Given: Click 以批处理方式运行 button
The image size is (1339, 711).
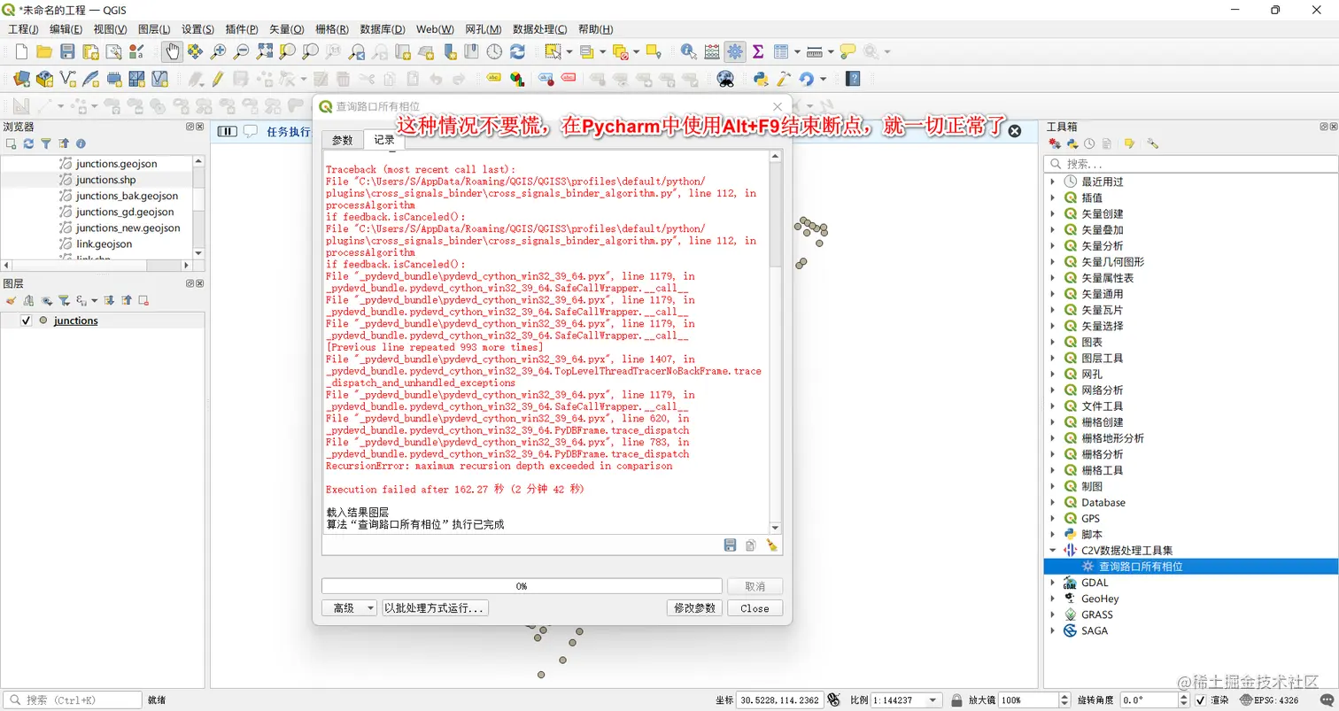Looking at the screenshot, I should click(x=435, y=608).
